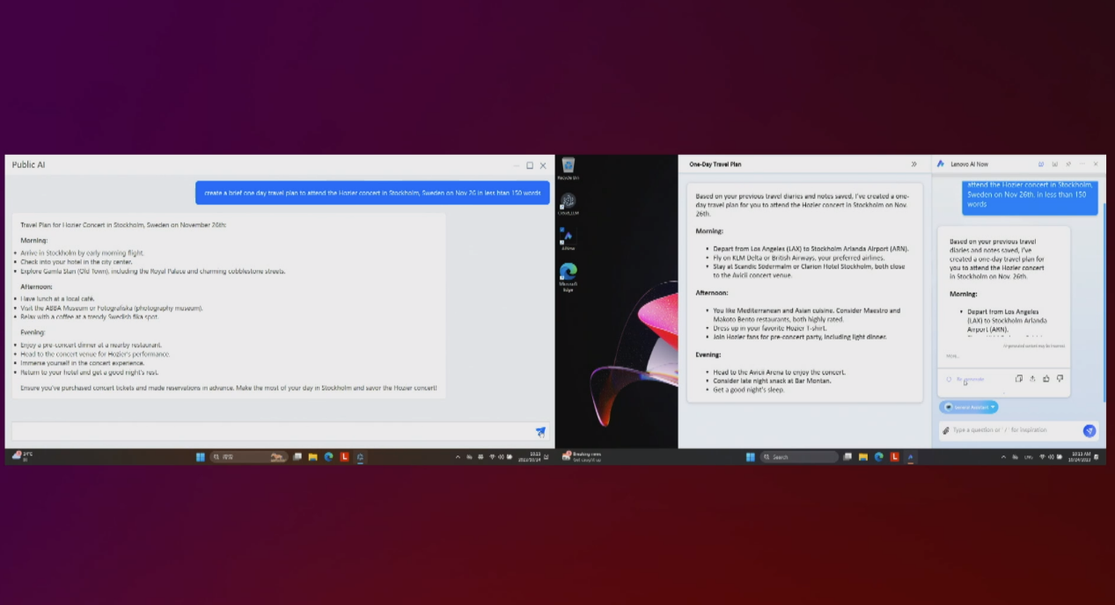Open Start menu on the Lenovo AI Now desktop taskbar
The image size is (1115, 605).
pyautogui.click(x=750, y=457)
